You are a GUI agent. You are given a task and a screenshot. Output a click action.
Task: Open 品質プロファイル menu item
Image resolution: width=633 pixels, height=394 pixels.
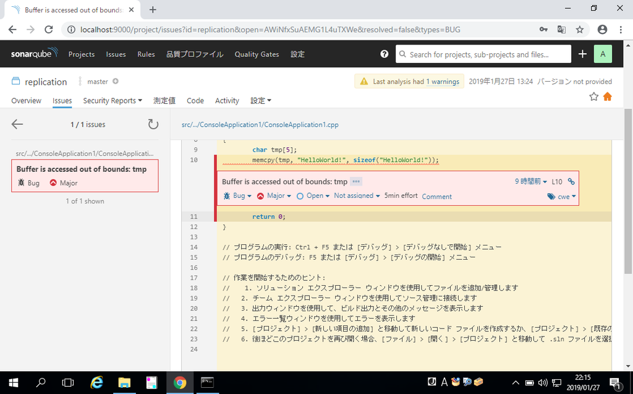(x=195, y=54)
